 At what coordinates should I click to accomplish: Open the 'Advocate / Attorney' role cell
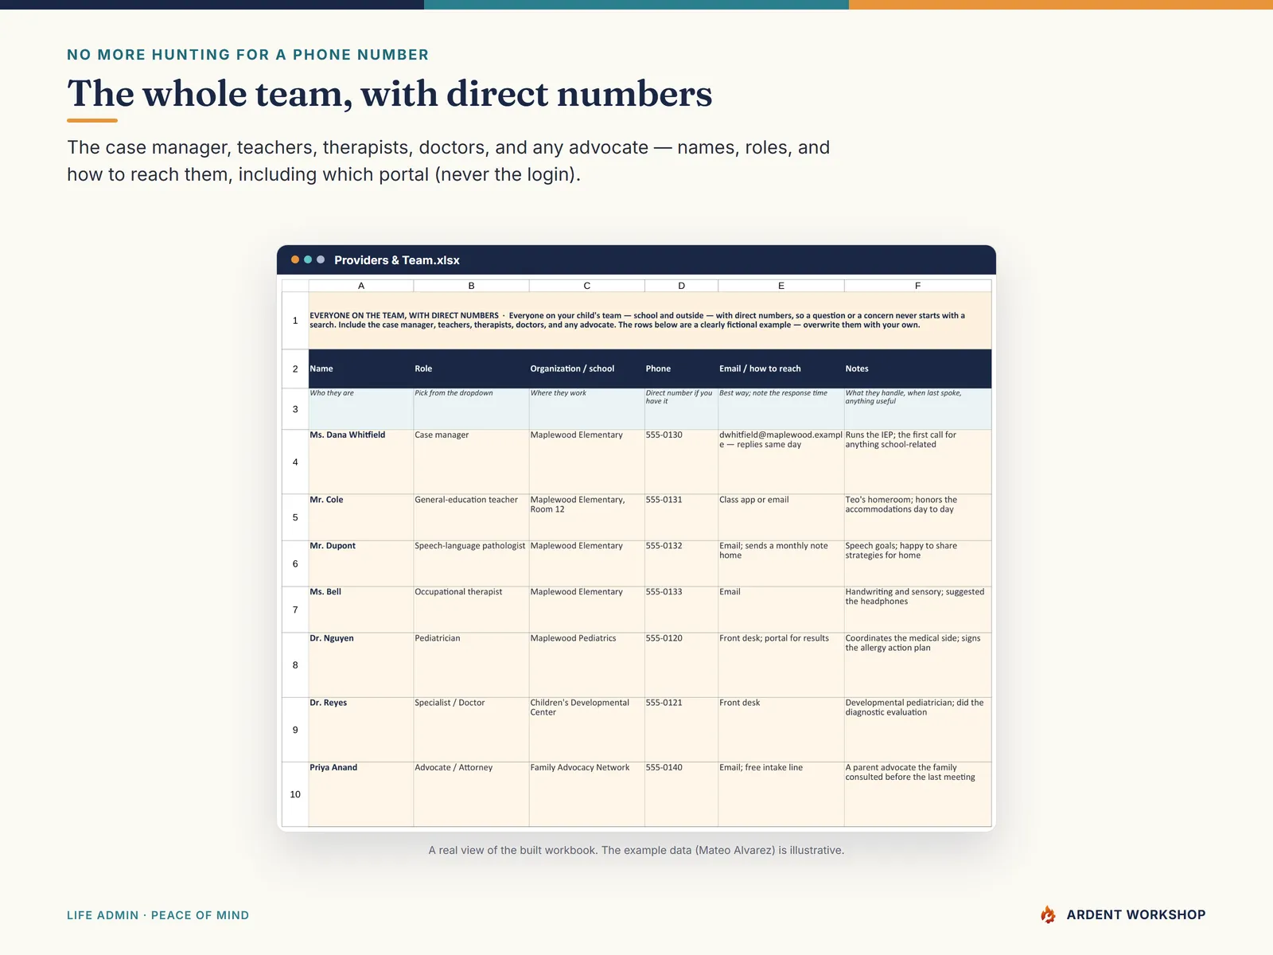point(471,794)
